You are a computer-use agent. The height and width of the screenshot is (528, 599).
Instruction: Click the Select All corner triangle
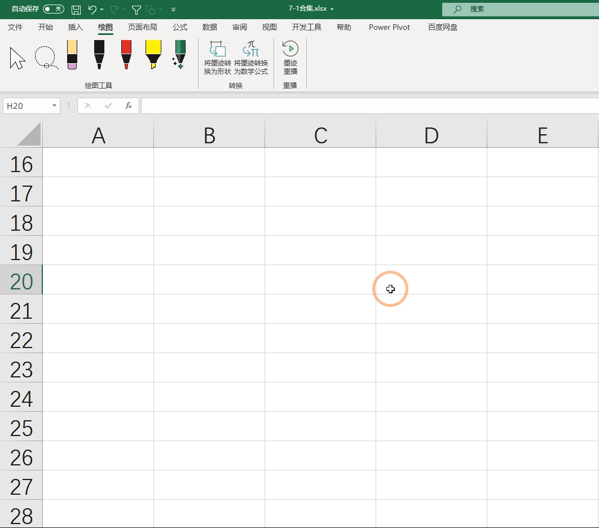pos(29,134)
